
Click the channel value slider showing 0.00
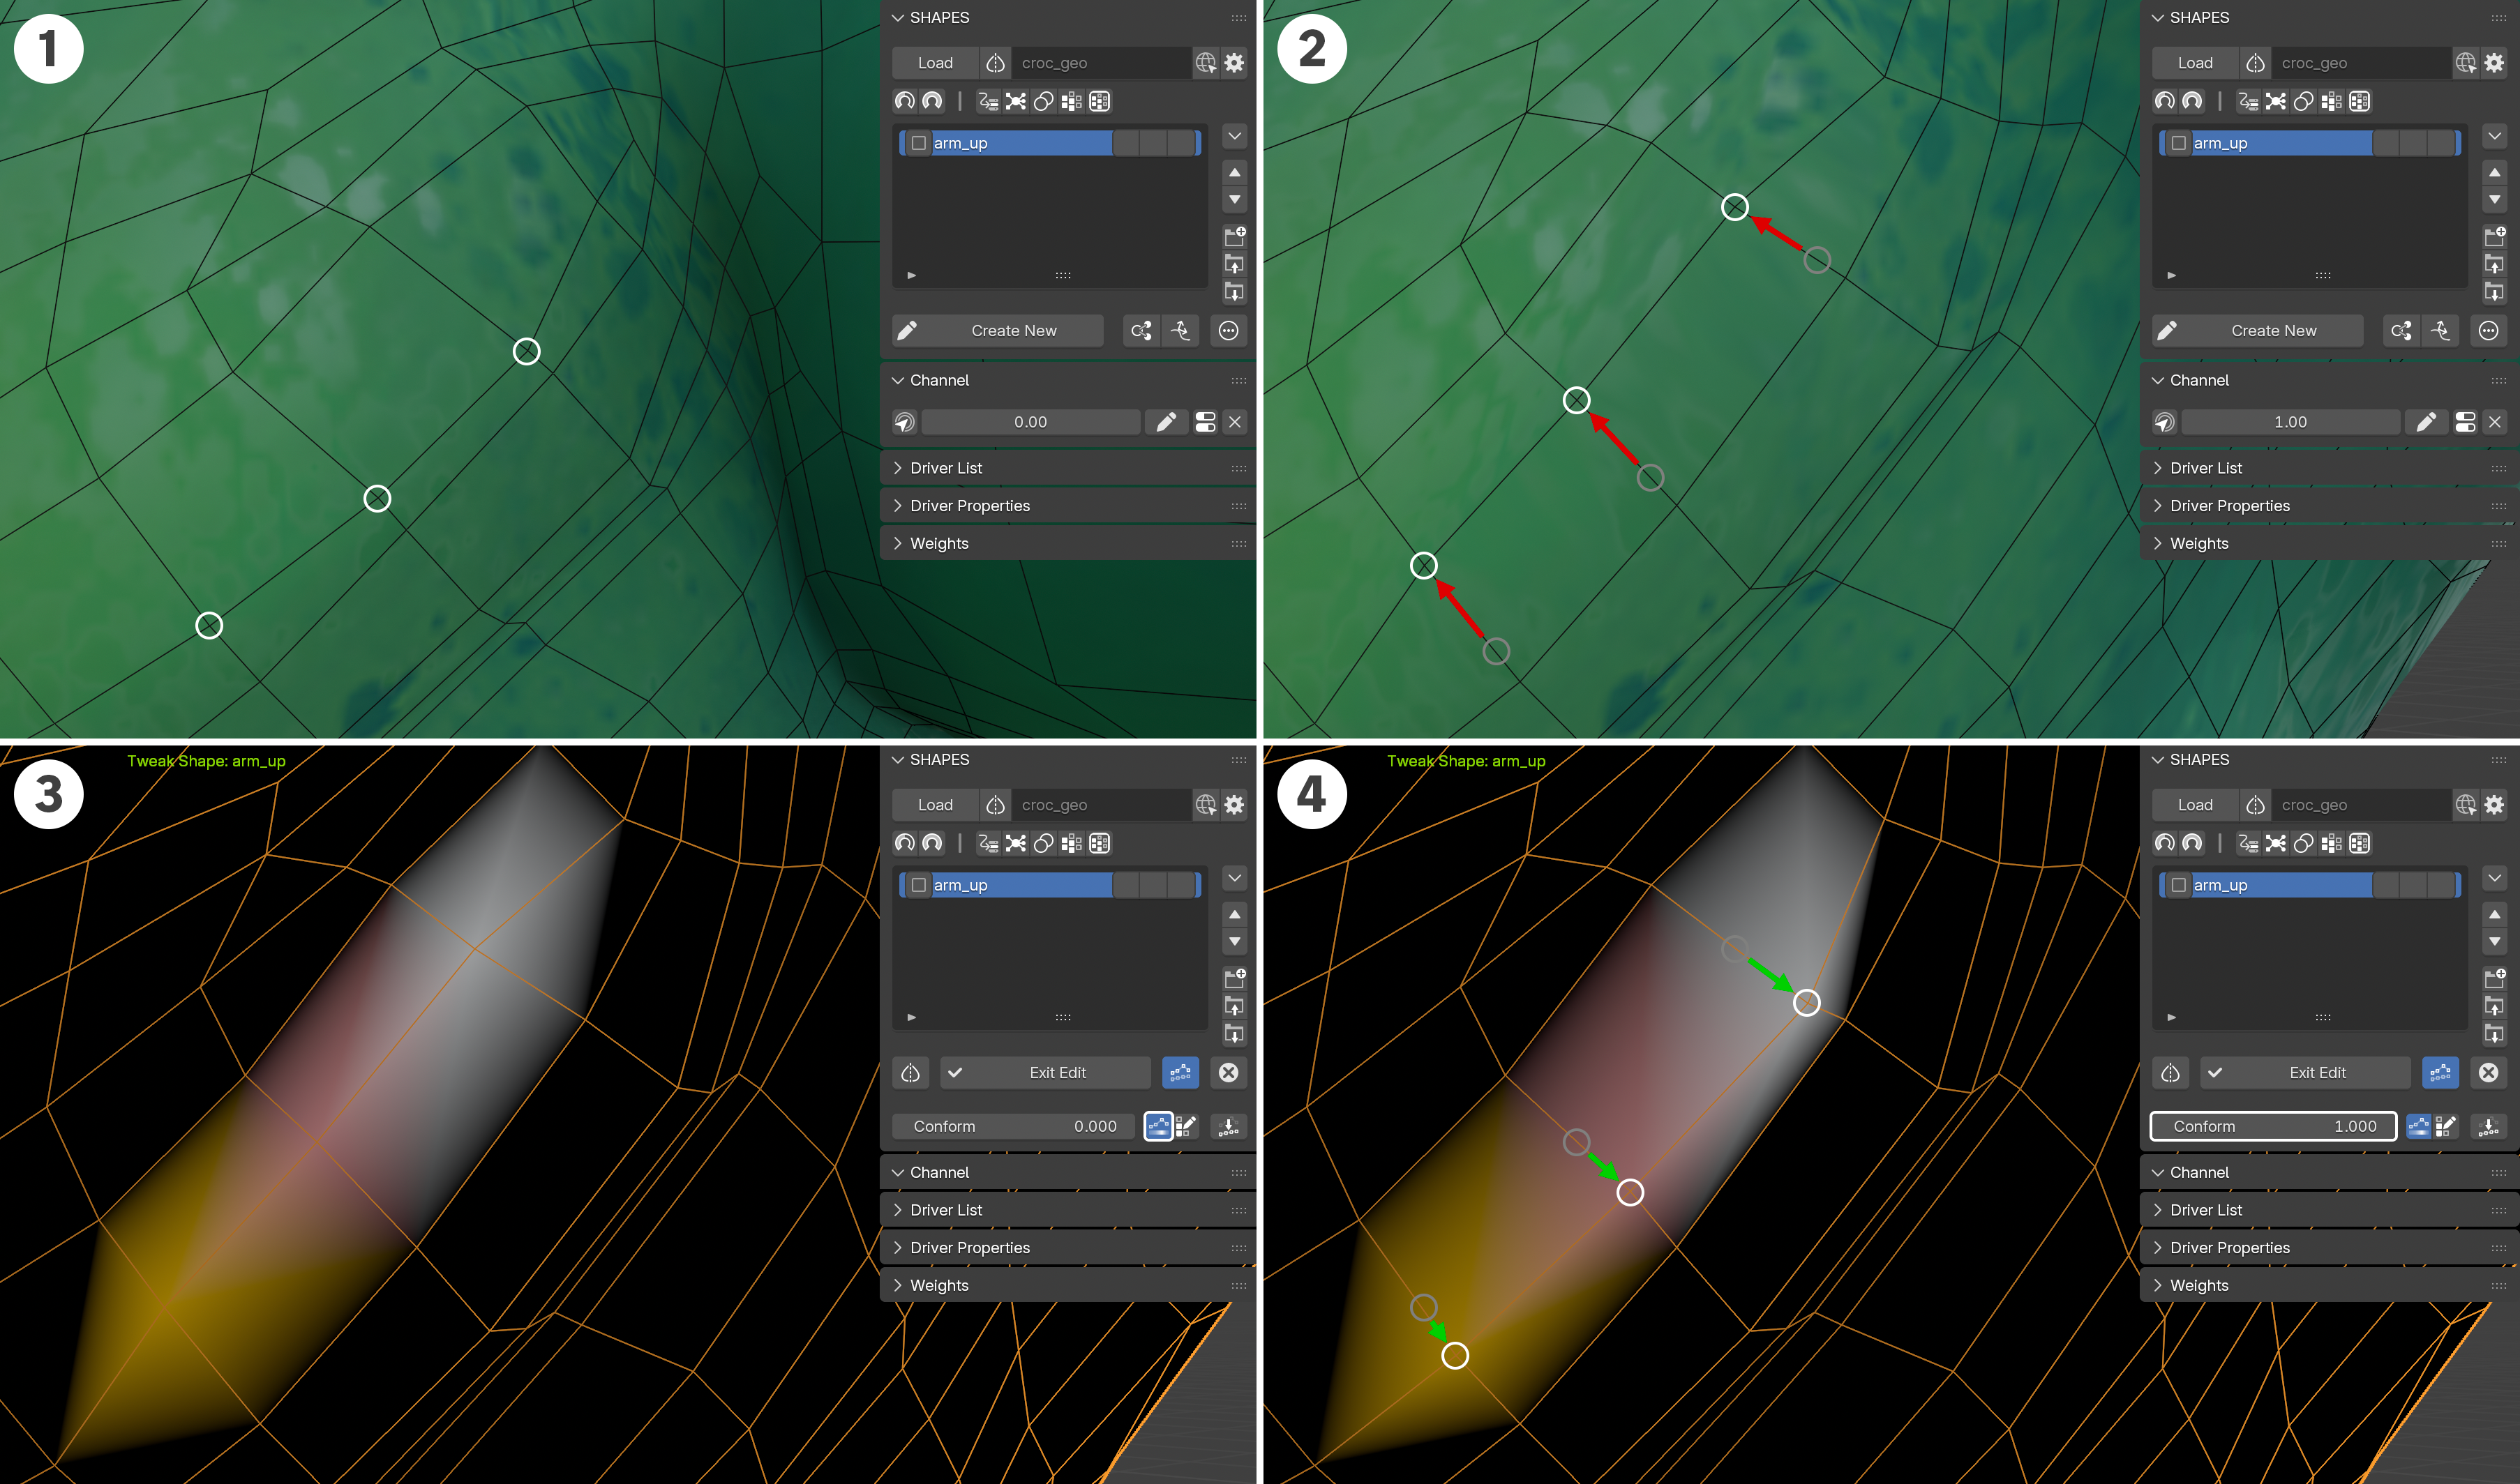(1030, 422)
